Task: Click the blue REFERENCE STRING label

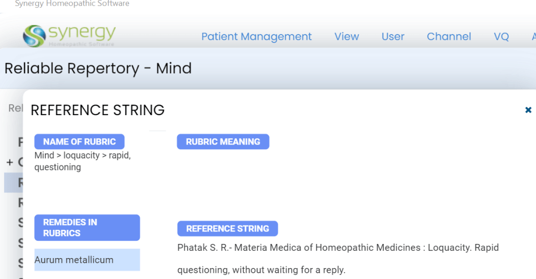Action: coord(227,229)
